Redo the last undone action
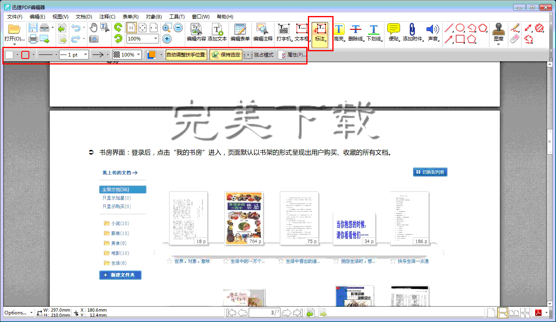The width and height of the screenshot is (556, 322). pos(75,39)
